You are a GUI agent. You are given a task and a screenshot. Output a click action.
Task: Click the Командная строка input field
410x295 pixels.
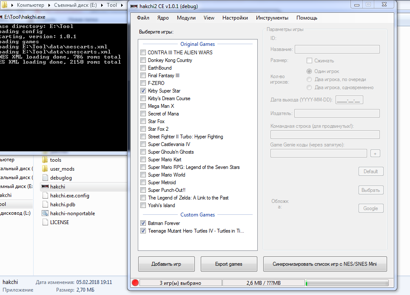325,135
